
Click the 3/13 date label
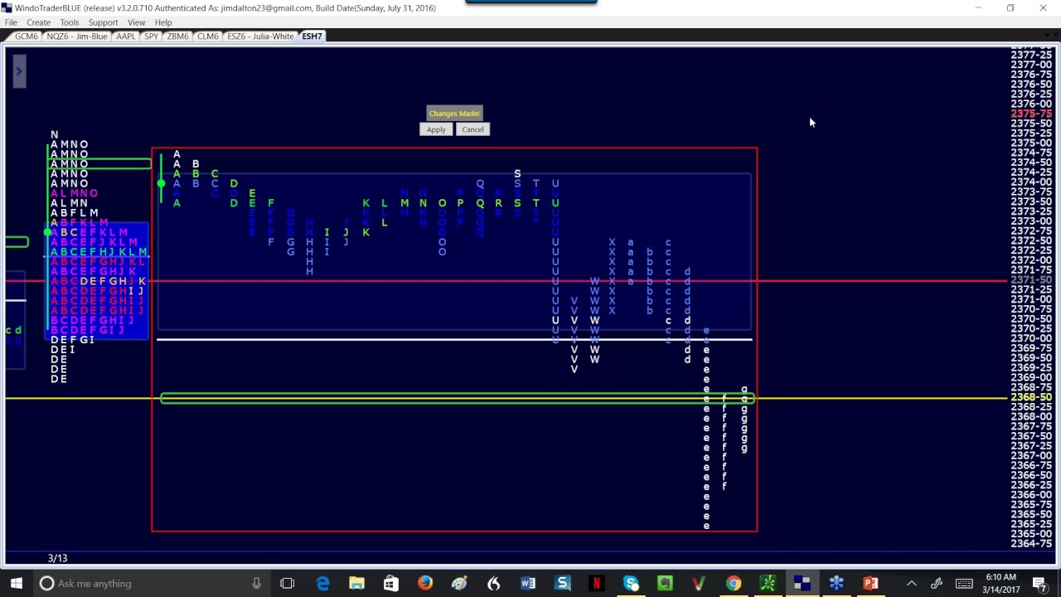[x=57, y=558]
